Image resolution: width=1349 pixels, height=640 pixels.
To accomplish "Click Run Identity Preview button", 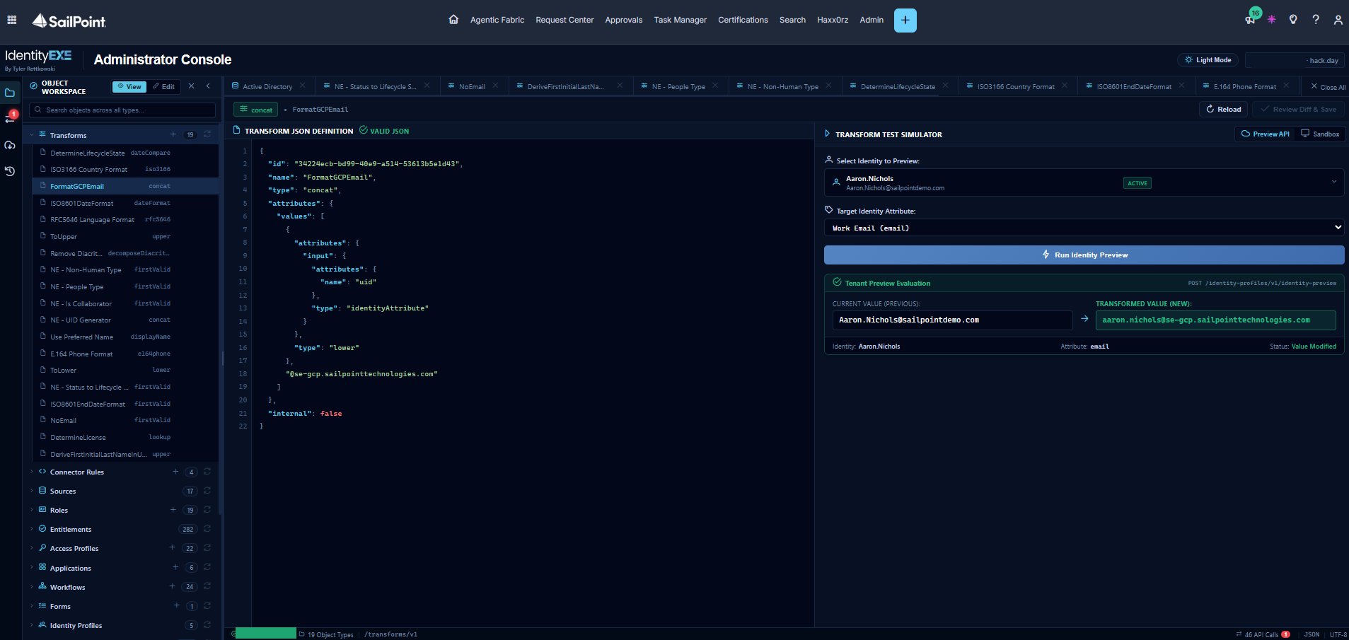I will coord(1084,255).
